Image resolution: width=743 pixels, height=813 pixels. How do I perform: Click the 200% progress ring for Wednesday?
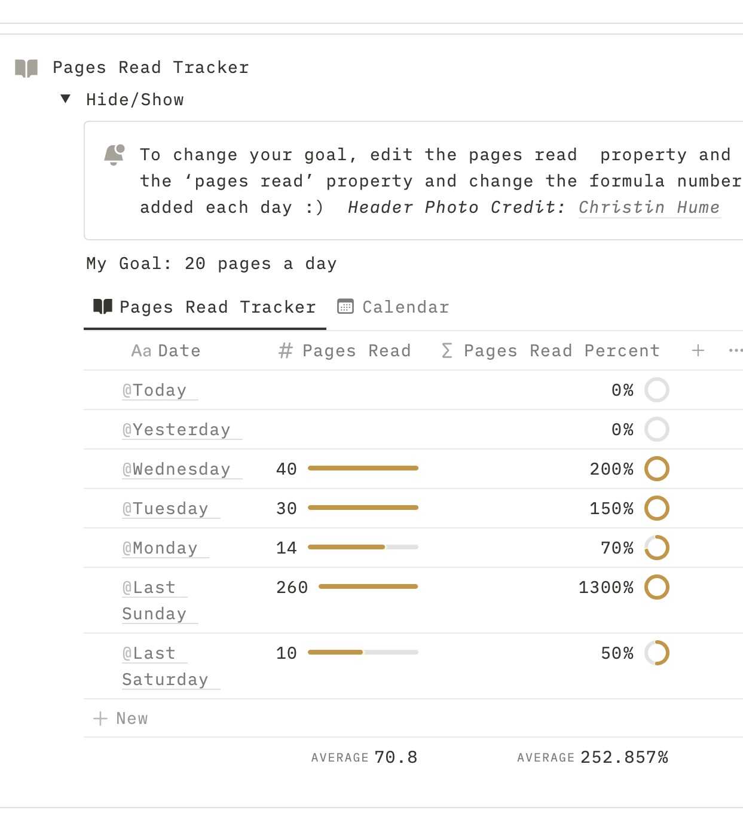[657, 469]
